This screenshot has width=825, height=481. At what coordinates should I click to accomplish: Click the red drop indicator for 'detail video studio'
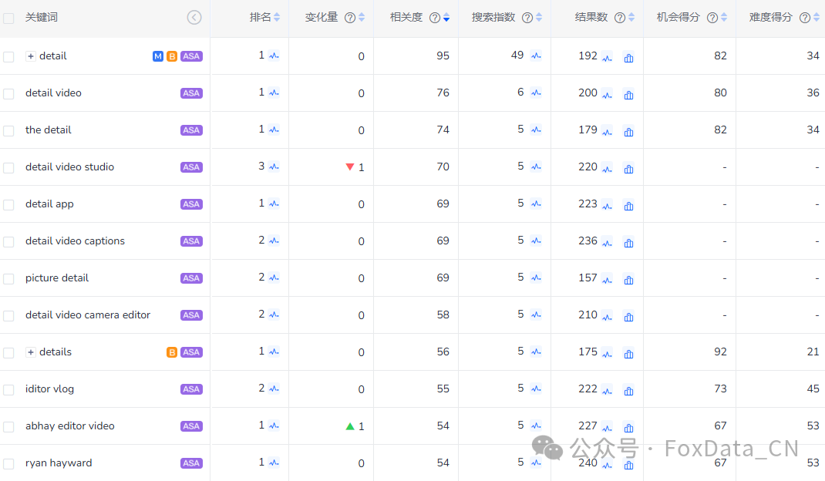tap(351, 166)
